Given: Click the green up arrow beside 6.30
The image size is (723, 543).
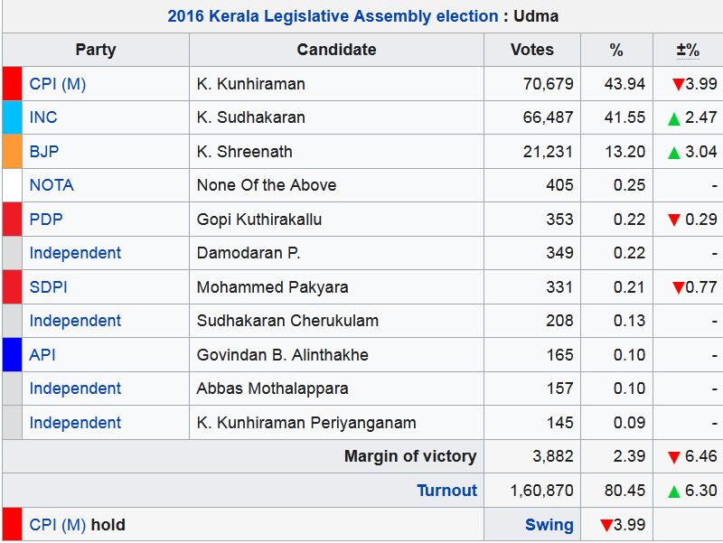Looking at the screenshot, I should coord(673,492).
